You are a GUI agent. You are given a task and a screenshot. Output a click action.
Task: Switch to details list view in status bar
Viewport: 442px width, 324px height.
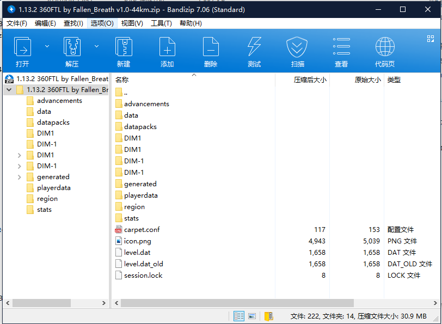point(239,316)
